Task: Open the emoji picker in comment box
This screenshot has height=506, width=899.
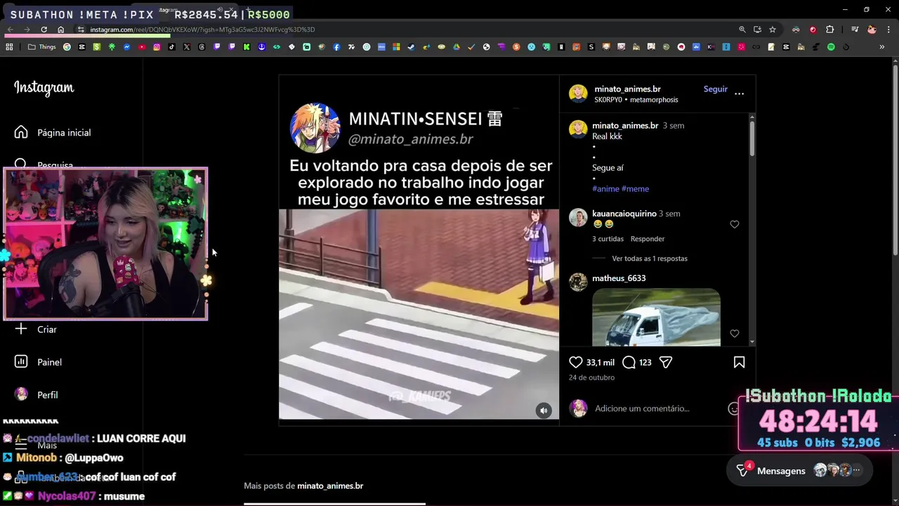Action: (x=734, y=408)
